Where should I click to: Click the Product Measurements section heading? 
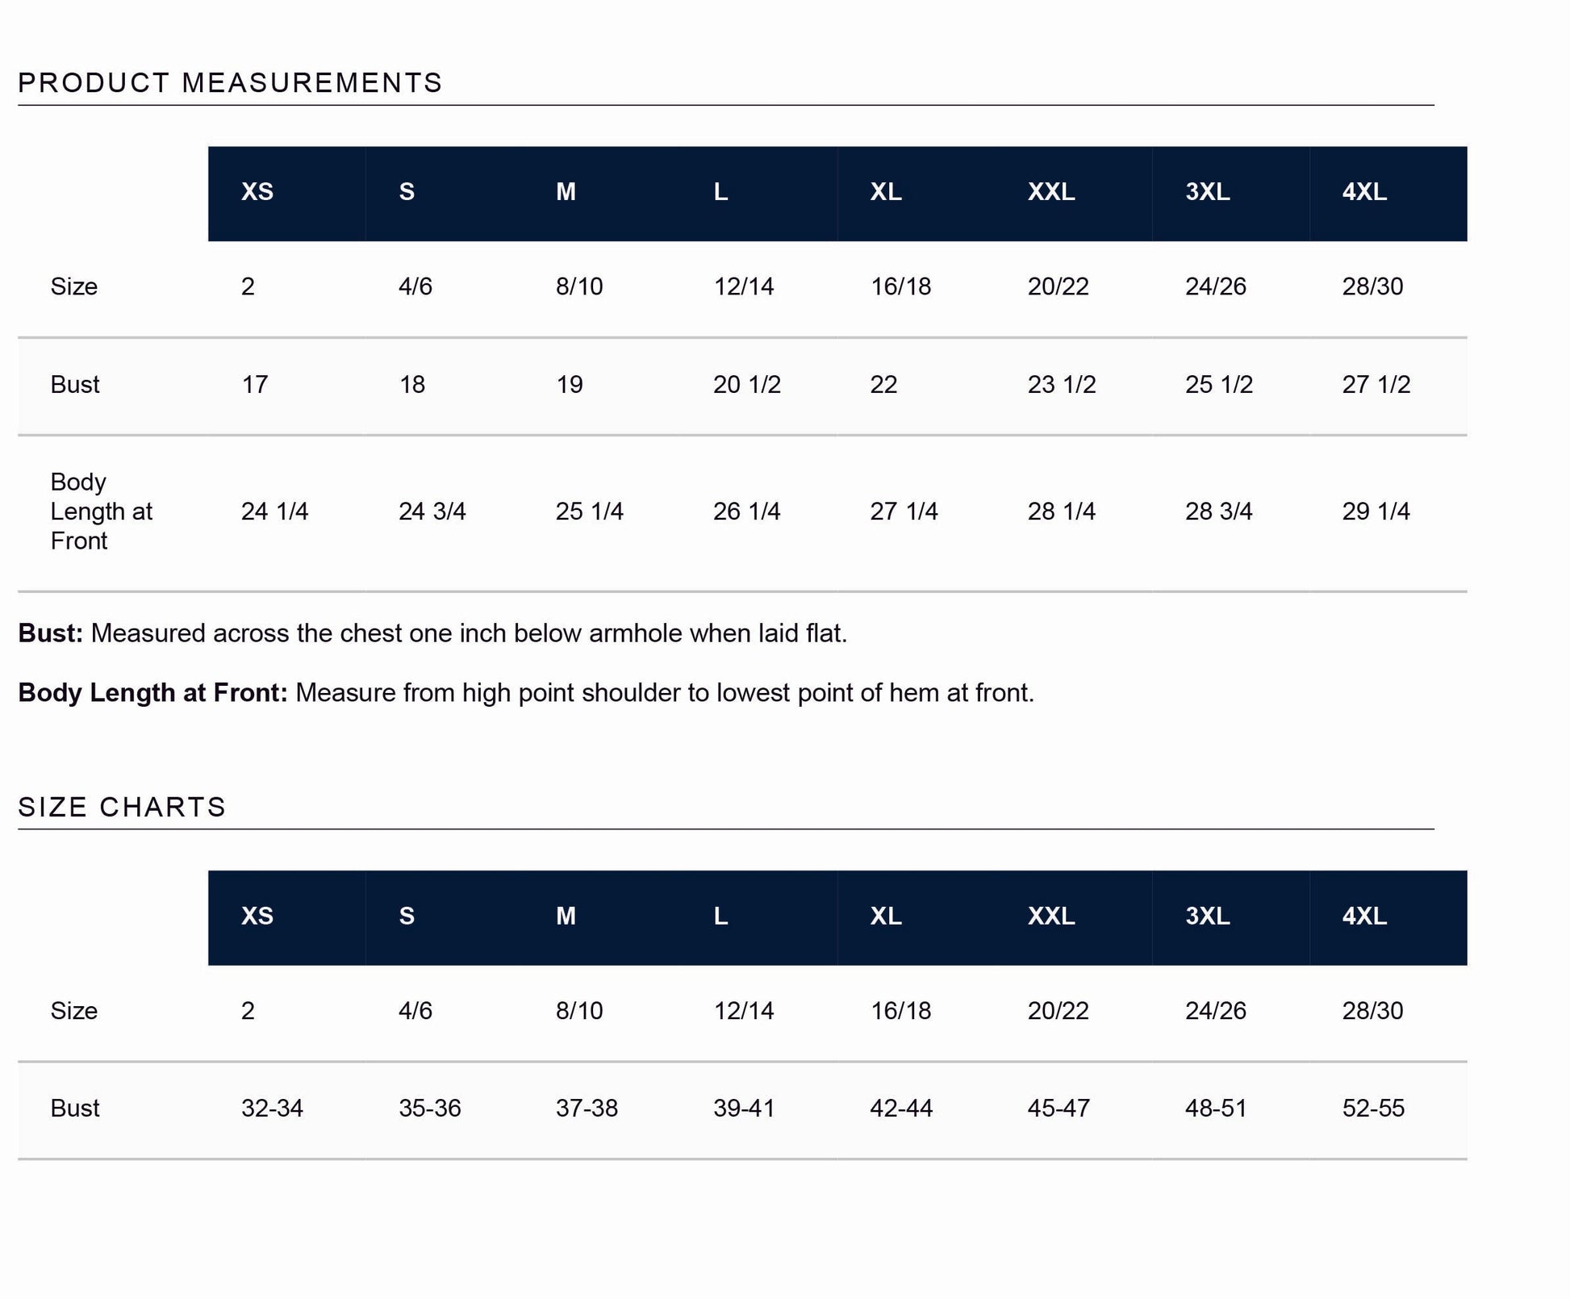(x=230, y=83)
